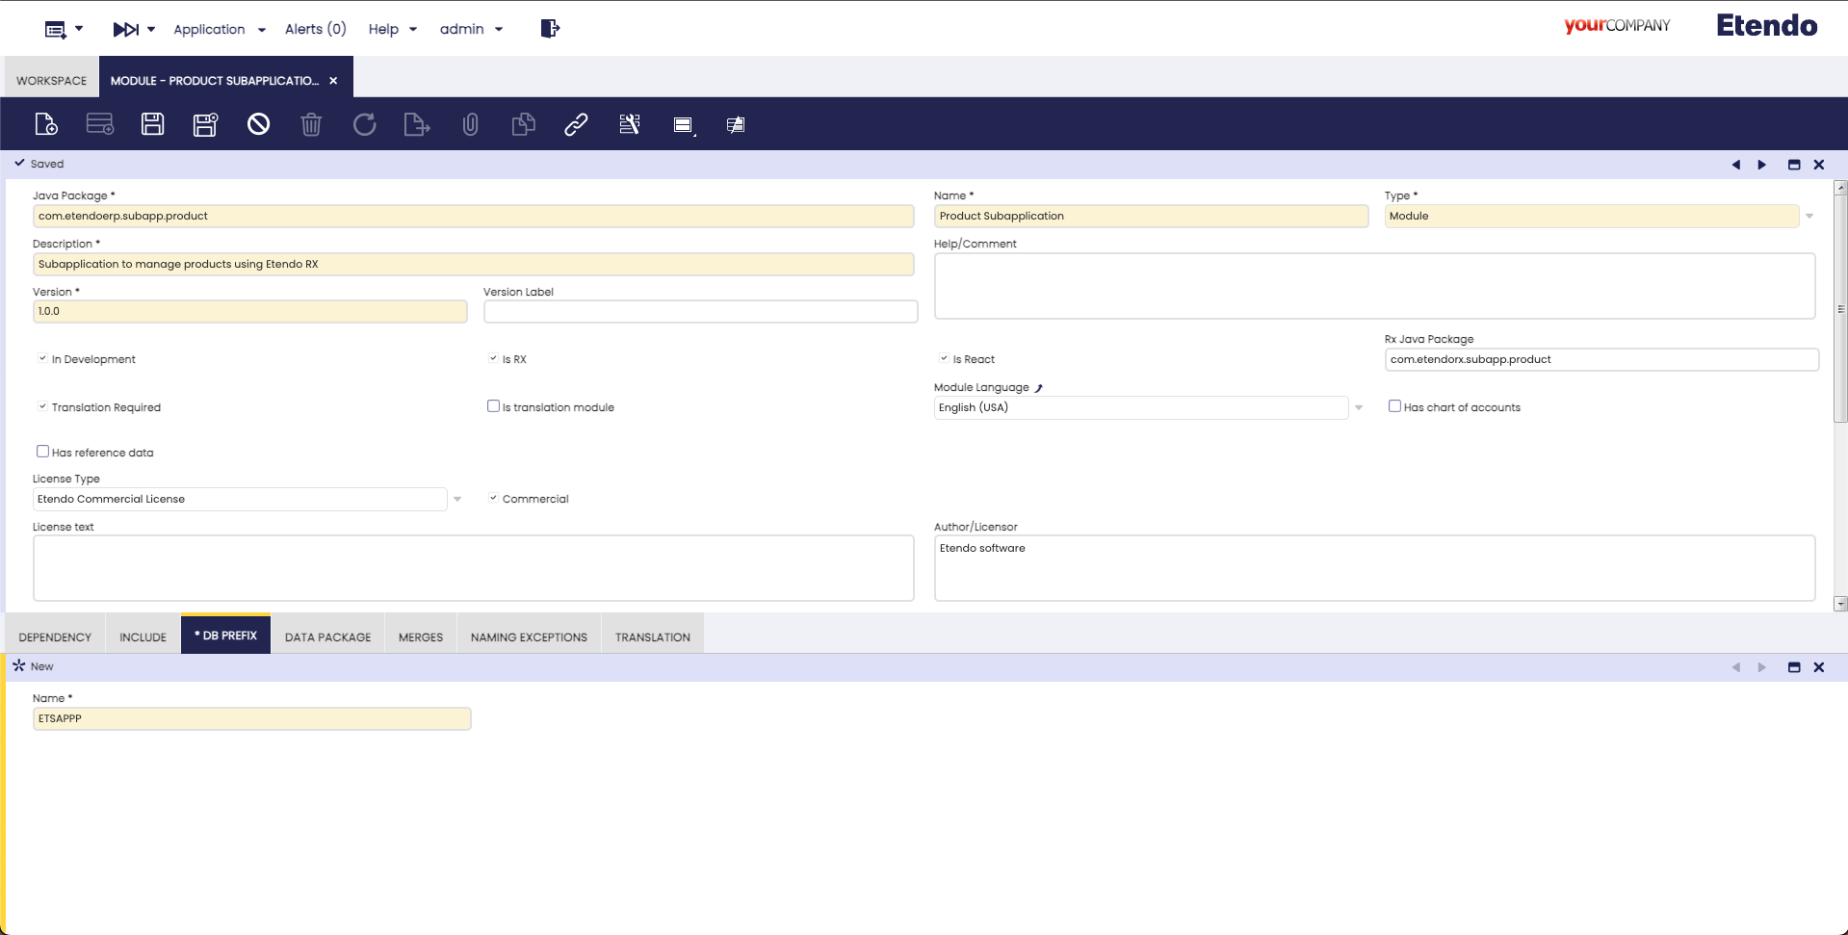This screenshot has width=1848, height=935.
Task: Go to next record in module form
Action: pyautogui.click(x=1762, y=165)
